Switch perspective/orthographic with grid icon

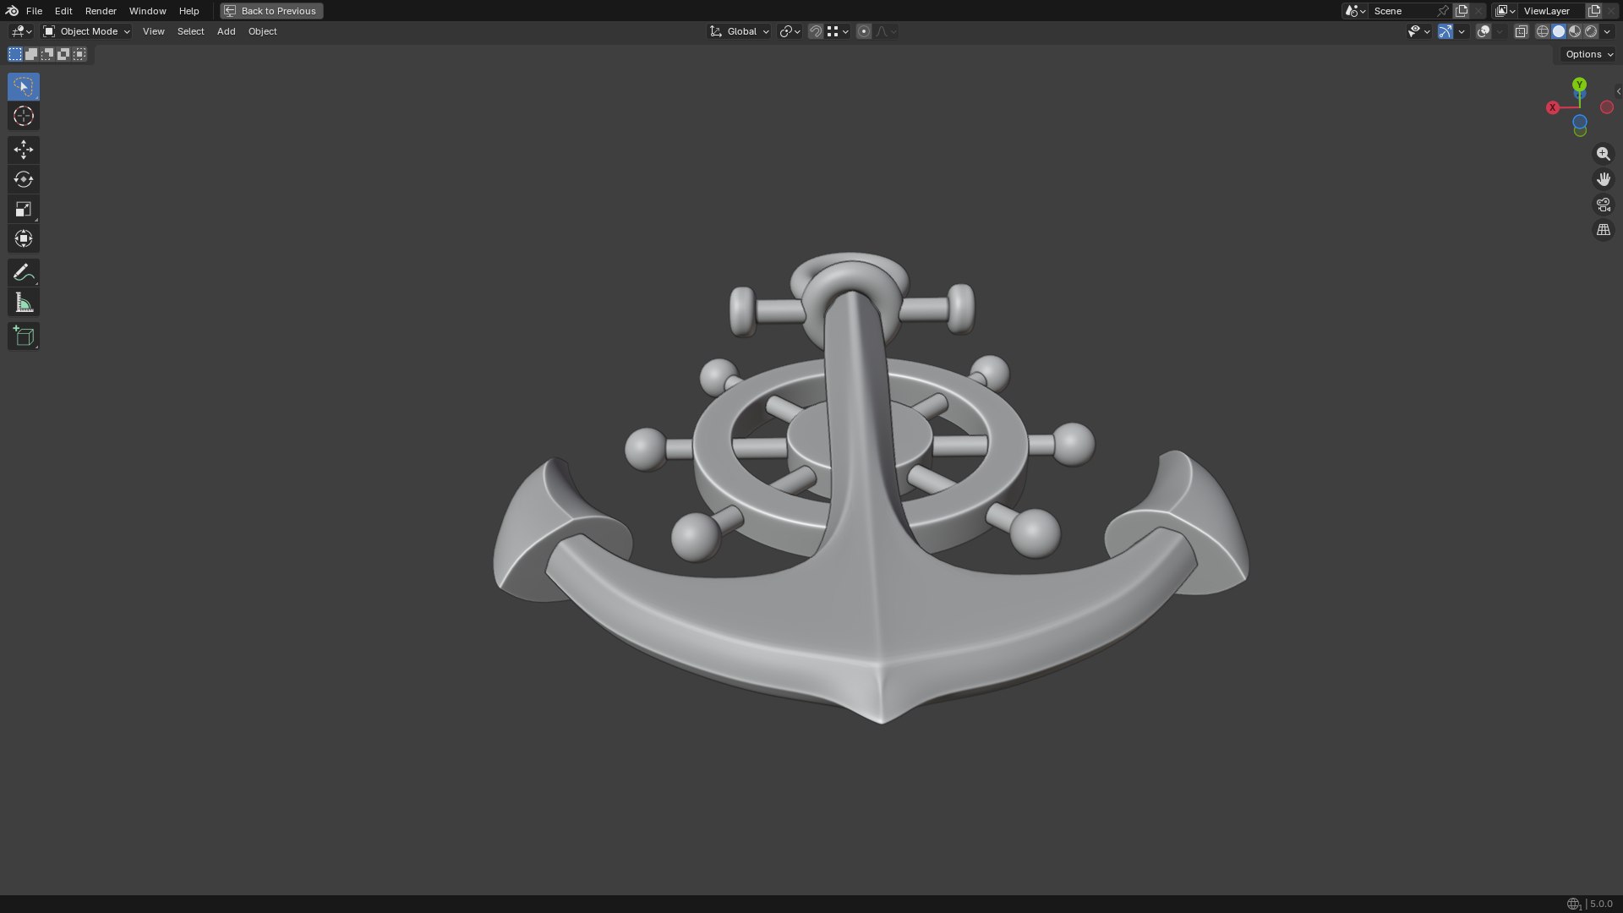pos(1603,230)
